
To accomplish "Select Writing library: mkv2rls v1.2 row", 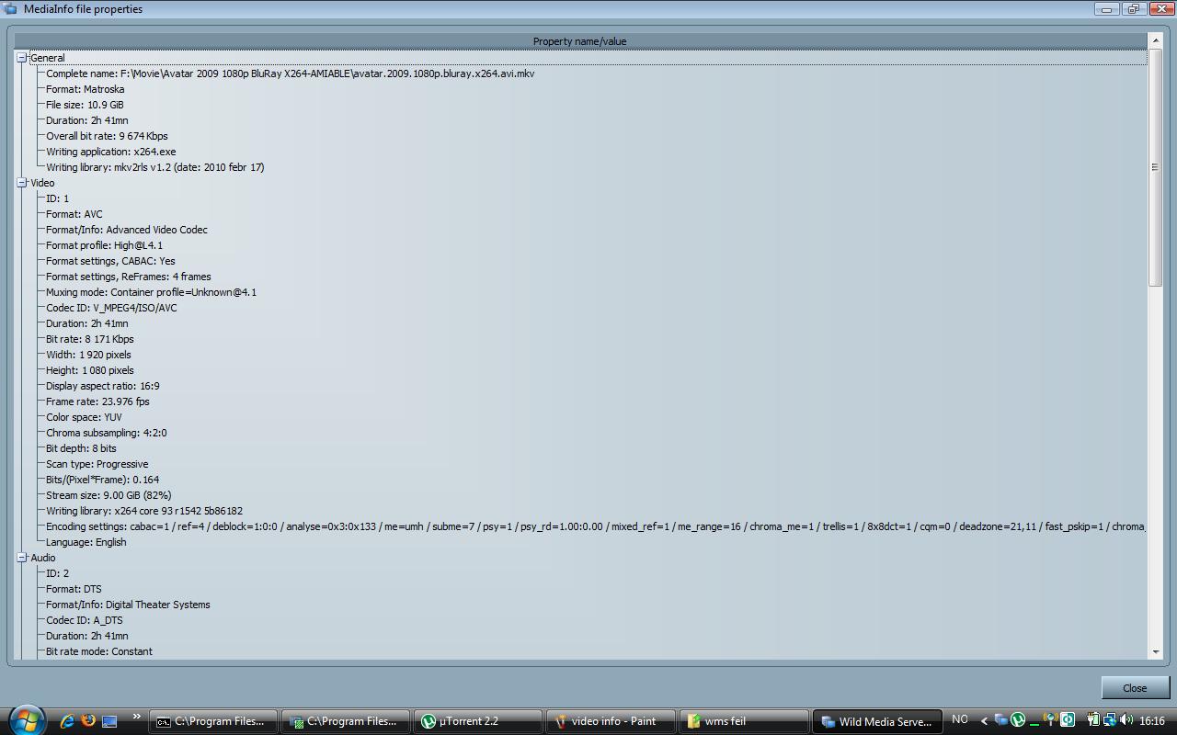I will pyautogui.click(x=155, y=167).
